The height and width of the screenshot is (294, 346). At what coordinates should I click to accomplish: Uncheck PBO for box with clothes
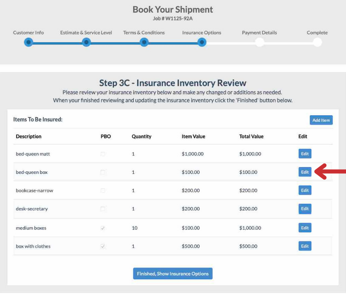click(103, 247)
